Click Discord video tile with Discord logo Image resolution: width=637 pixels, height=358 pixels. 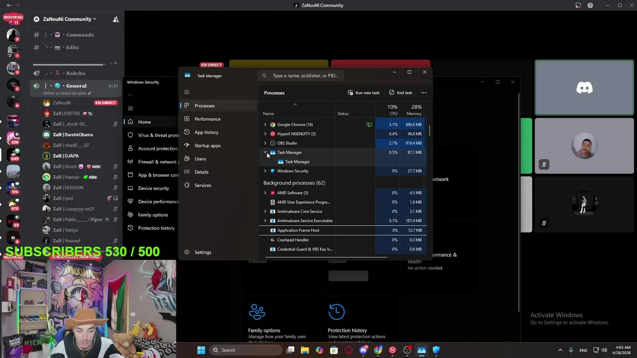(584, 88)
